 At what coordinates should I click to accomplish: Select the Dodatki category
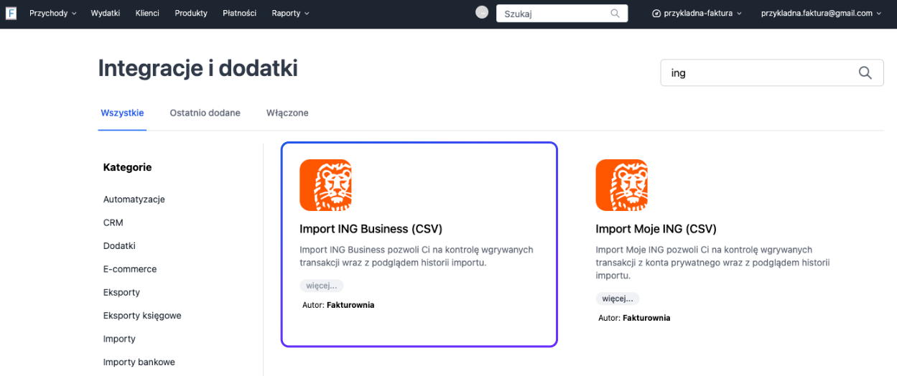pos(119,245)
